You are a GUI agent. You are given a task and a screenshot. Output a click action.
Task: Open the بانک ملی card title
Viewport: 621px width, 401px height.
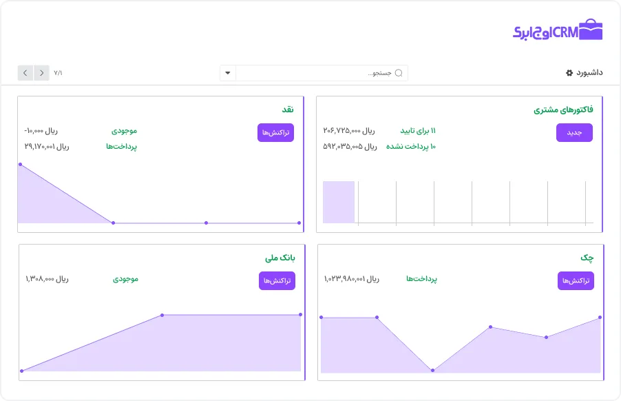tap(280, 258)
